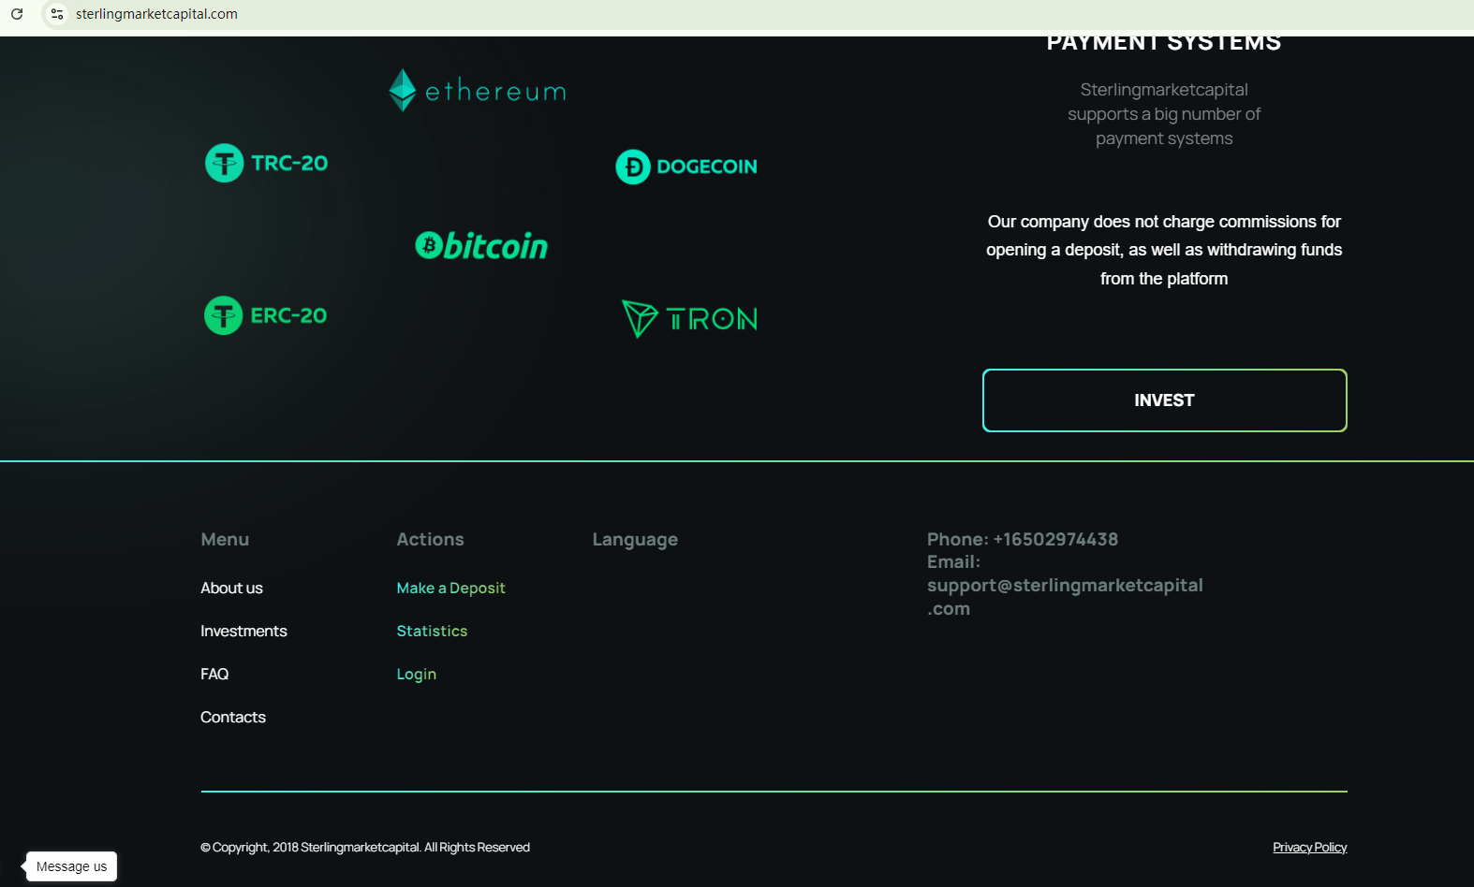Open the About us footer link

(231, 588)
